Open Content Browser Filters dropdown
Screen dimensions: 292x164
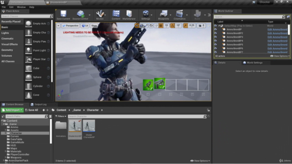pyautogui.click(x=61, y=116)
